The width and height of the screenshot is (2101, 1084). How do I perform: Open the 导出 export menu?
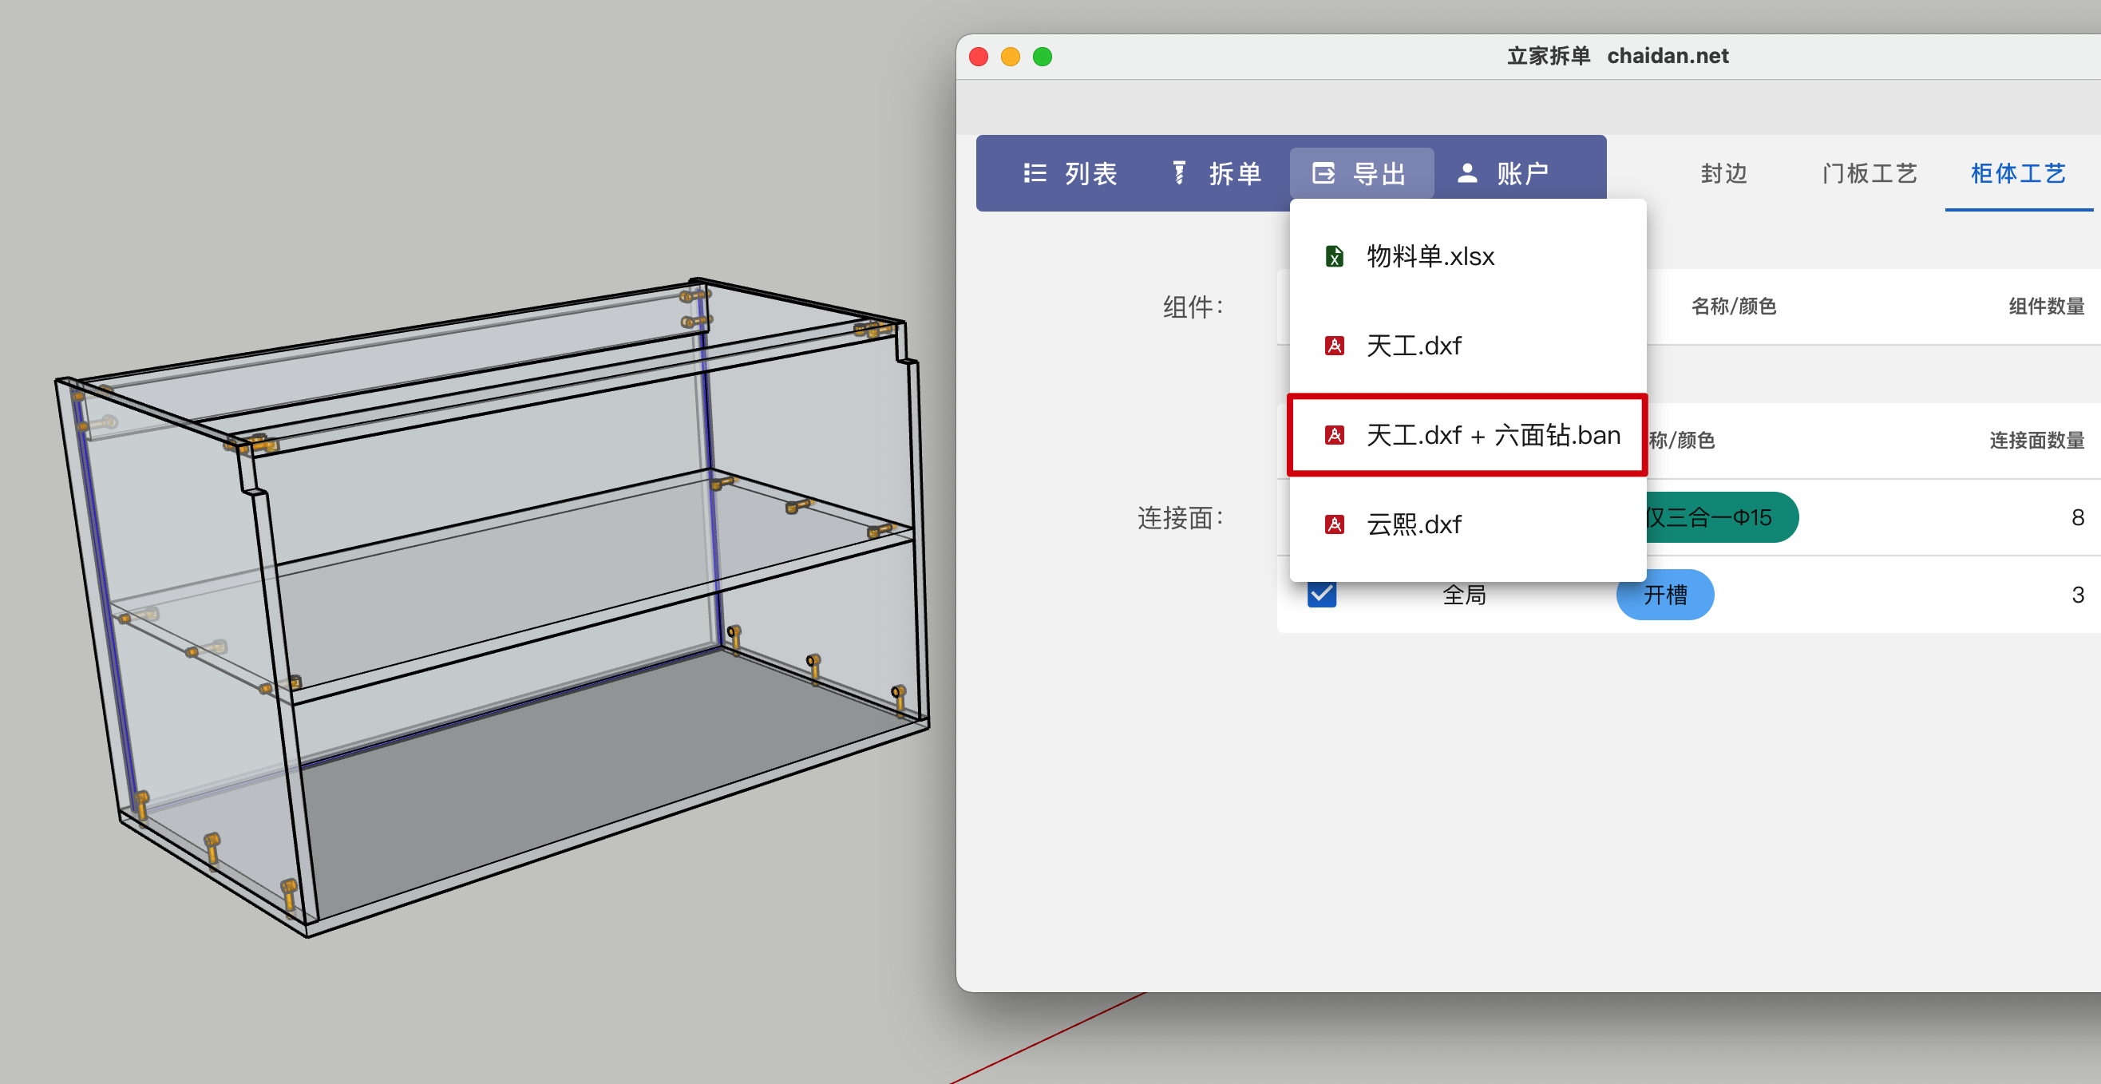click(1361, 173)
